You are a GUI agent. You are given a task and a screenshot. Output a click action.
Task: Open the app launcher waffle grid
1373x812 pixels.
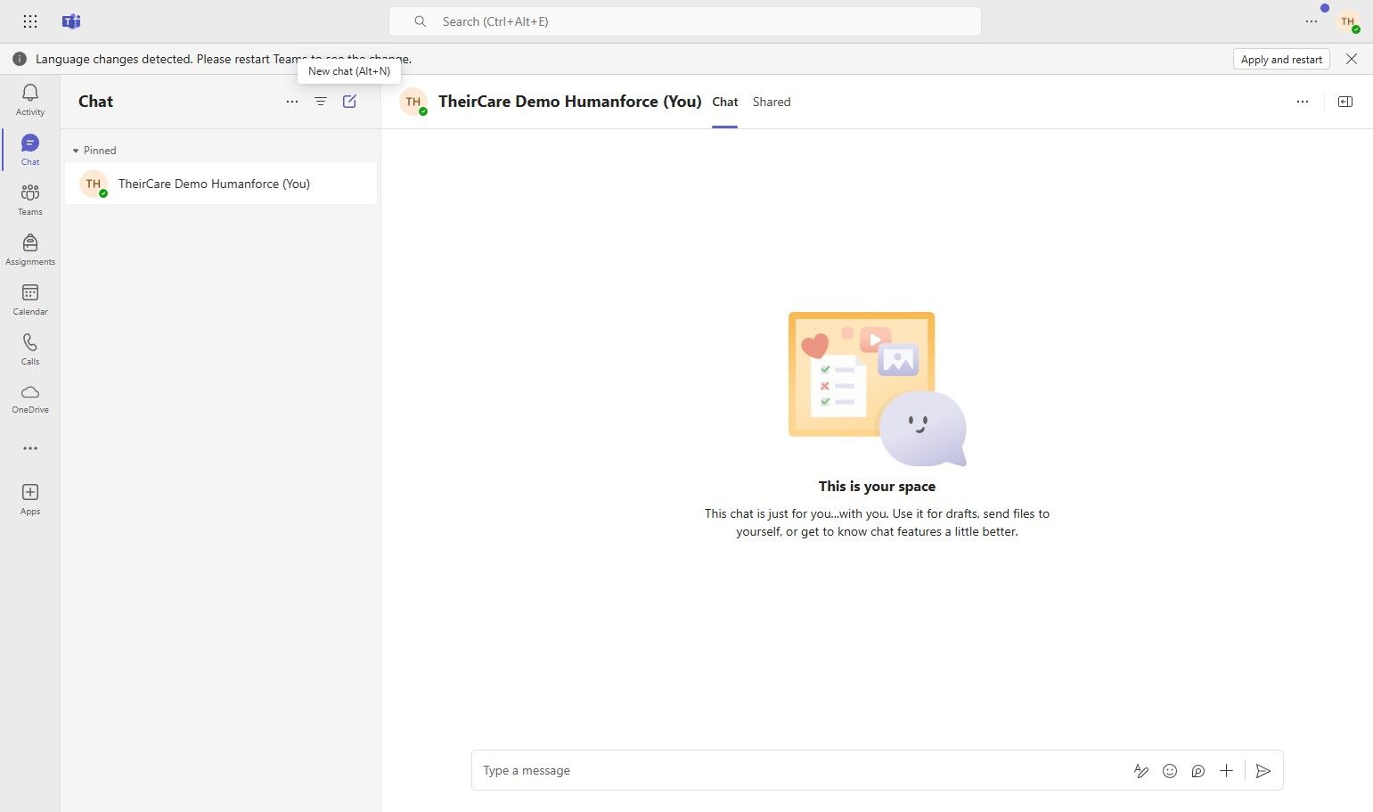(30, 21)
